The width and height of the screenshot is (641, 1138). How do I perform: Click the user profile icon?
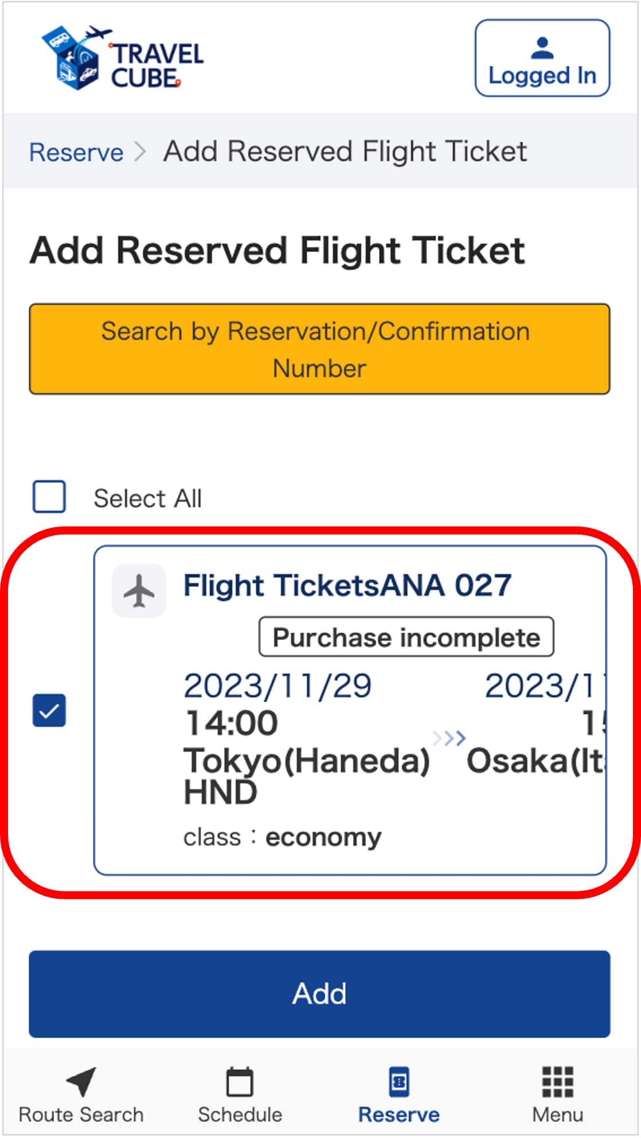[x=542, y=49]
